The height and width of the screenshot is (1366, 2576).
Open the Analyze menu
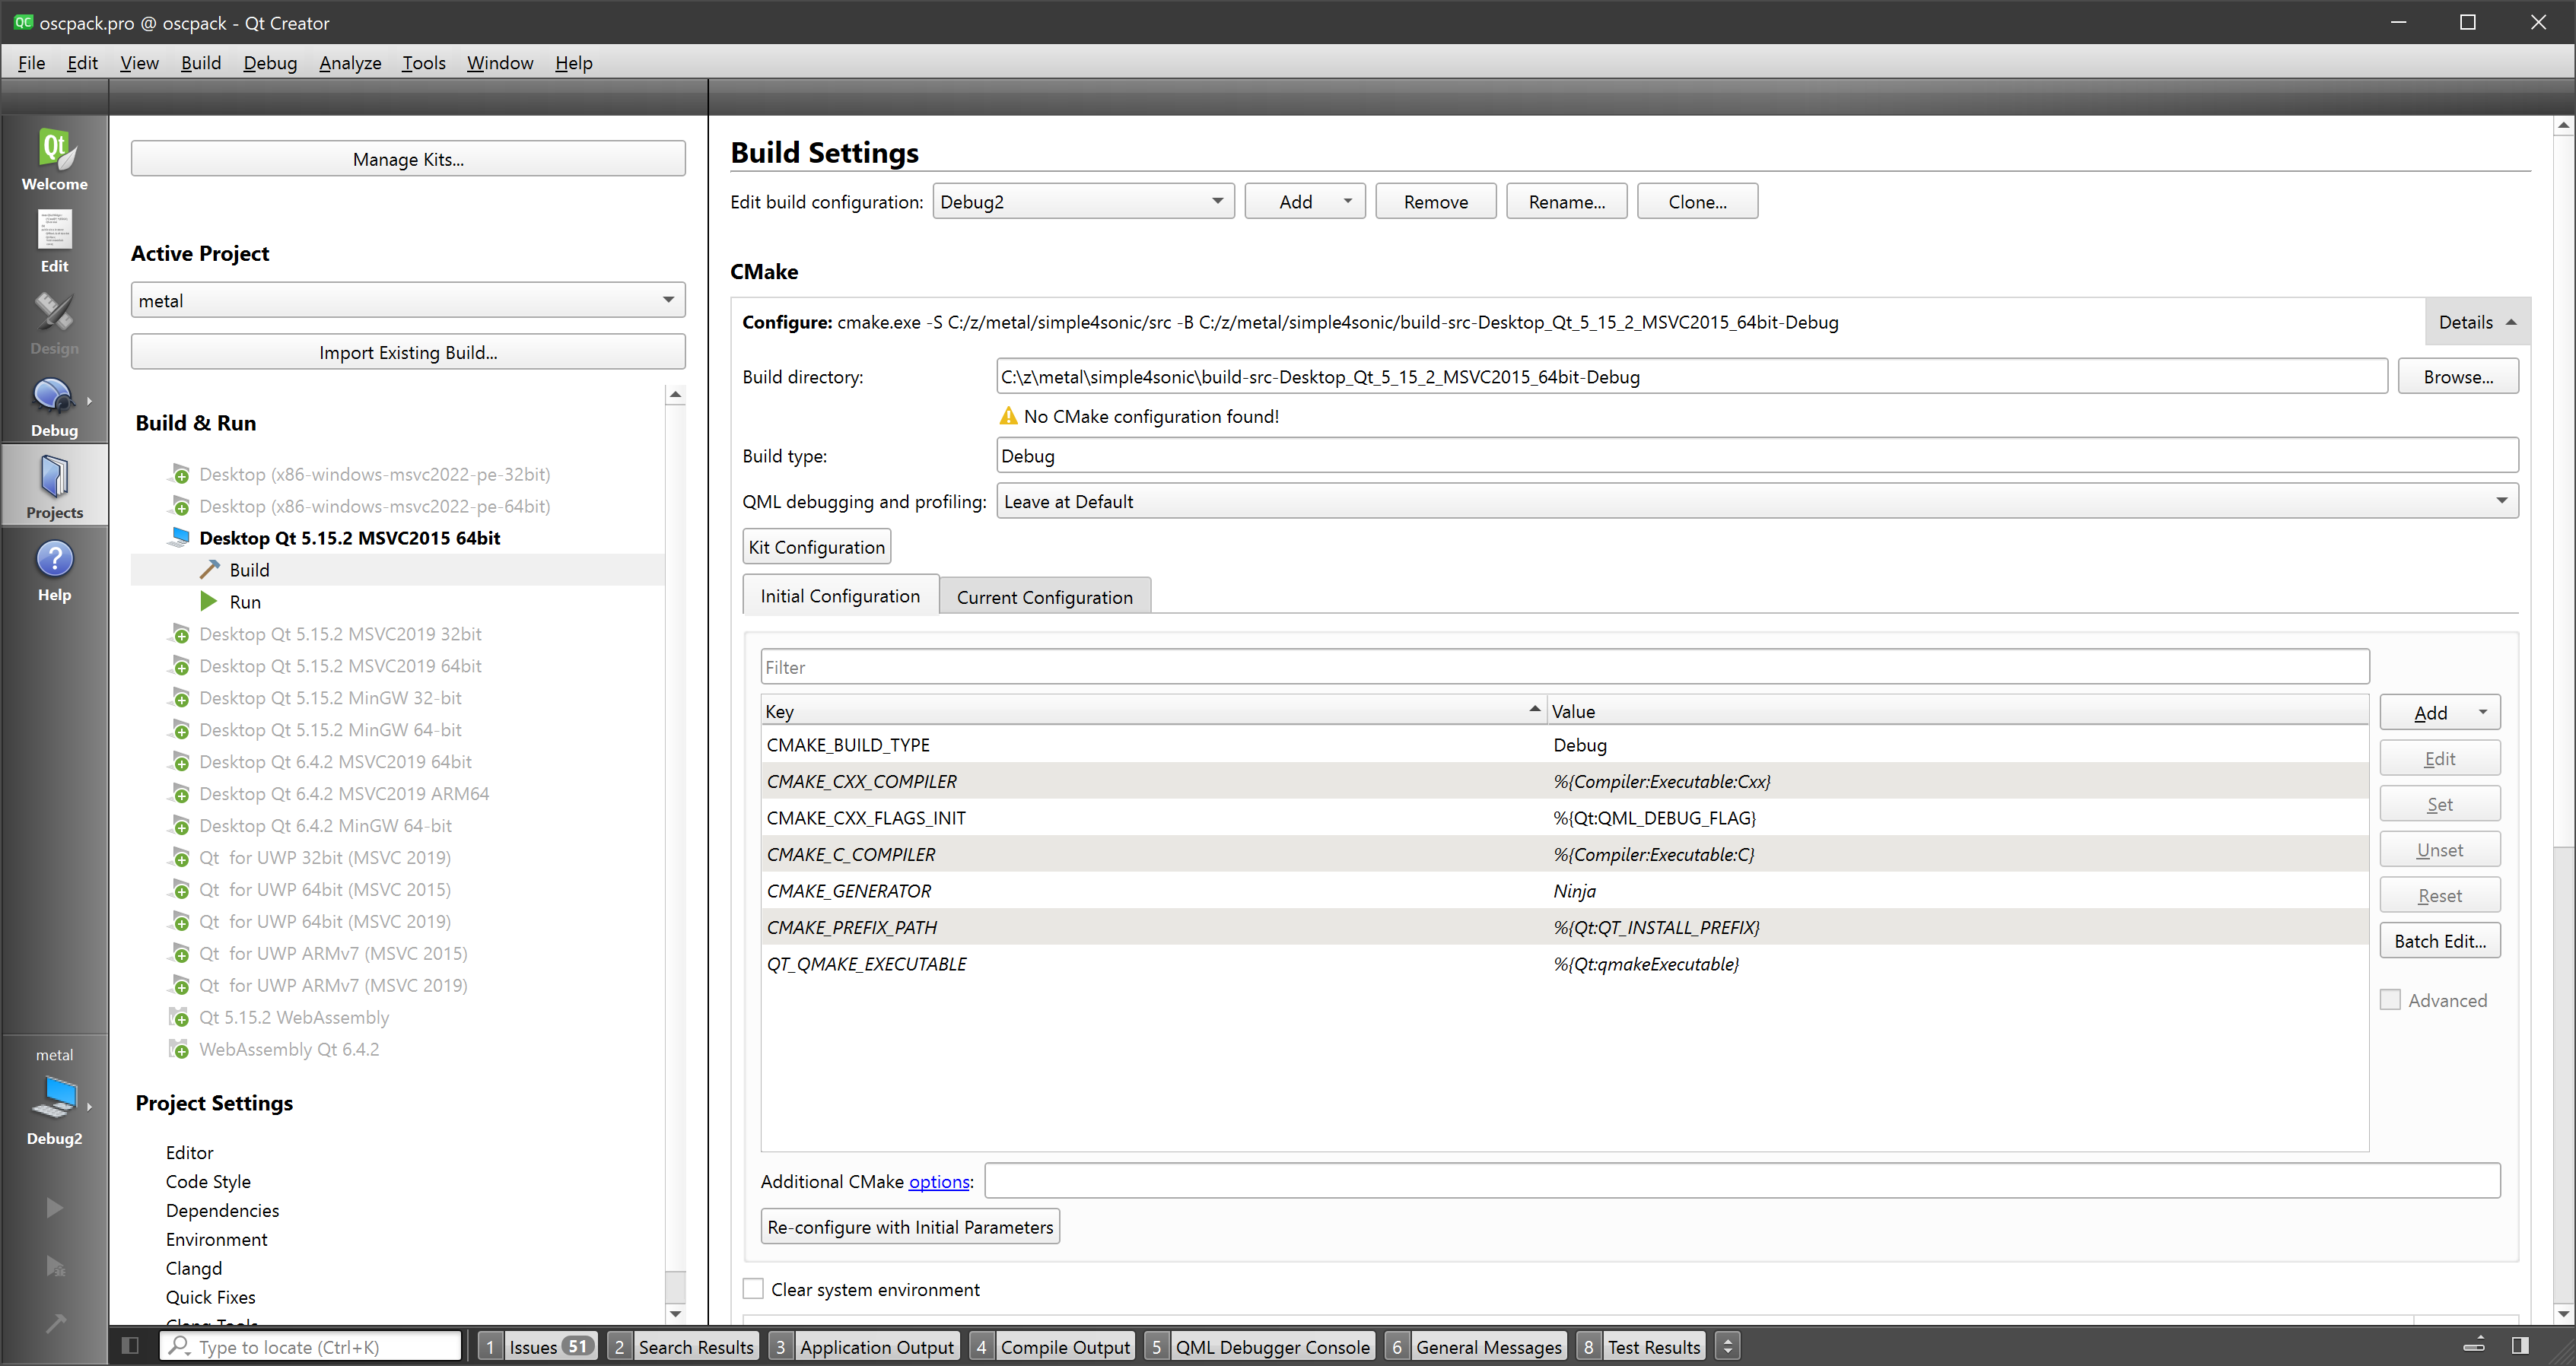click(350, 63)
